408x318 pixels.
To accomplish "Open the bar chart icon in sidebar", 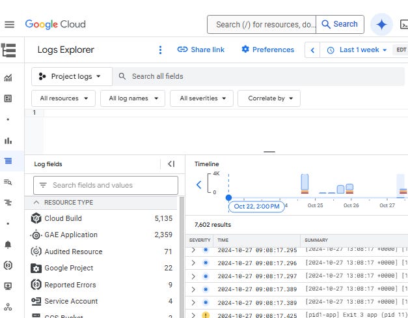I will tap(8, 141).
